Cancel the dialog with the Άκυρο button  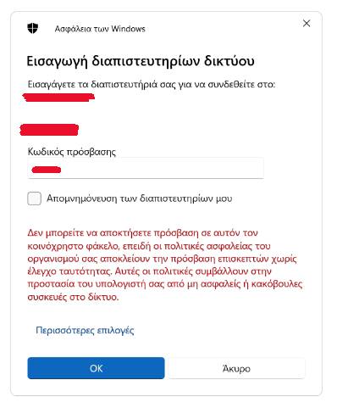236,368
